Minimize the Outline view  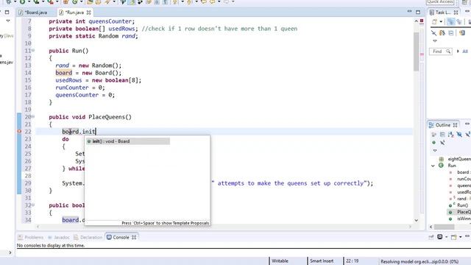[x=467, y=124]
